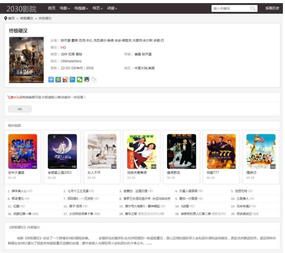Add movie to favorites via star icon

[x=58, y=80]
